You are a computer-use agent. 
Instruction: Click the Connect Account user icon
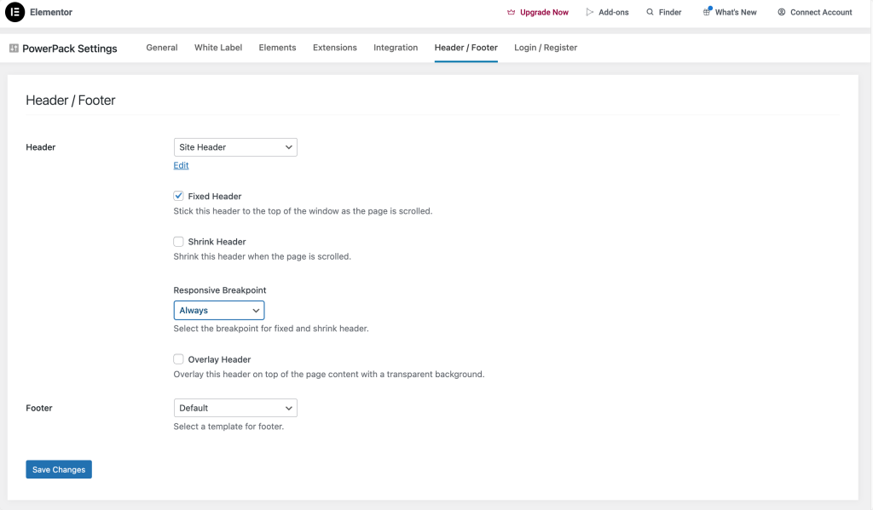tap(782, 12)
